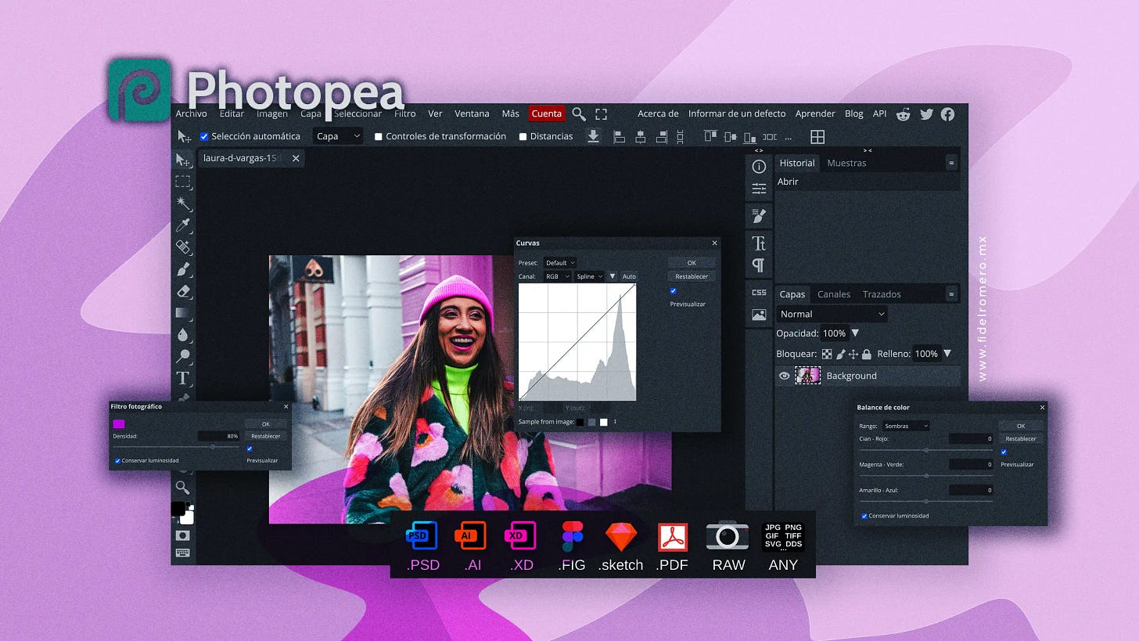Open the Rango Sombras dropdown

click(906, 426)
